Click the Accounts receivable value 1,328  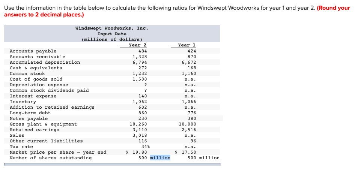tap(140, 57)
